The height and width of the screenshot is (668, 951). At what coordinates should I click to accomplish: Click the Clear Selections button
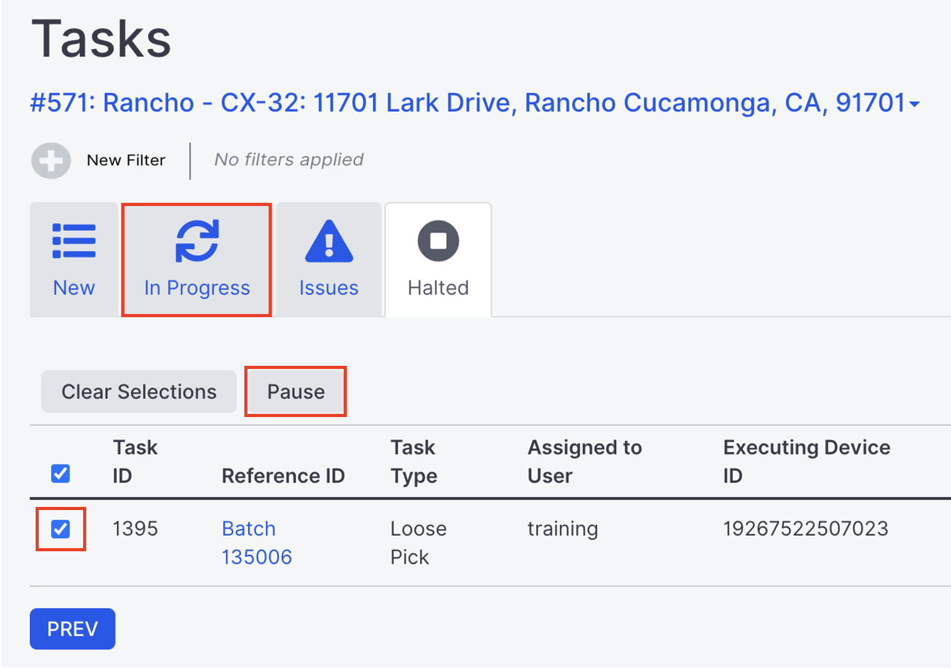139,391
